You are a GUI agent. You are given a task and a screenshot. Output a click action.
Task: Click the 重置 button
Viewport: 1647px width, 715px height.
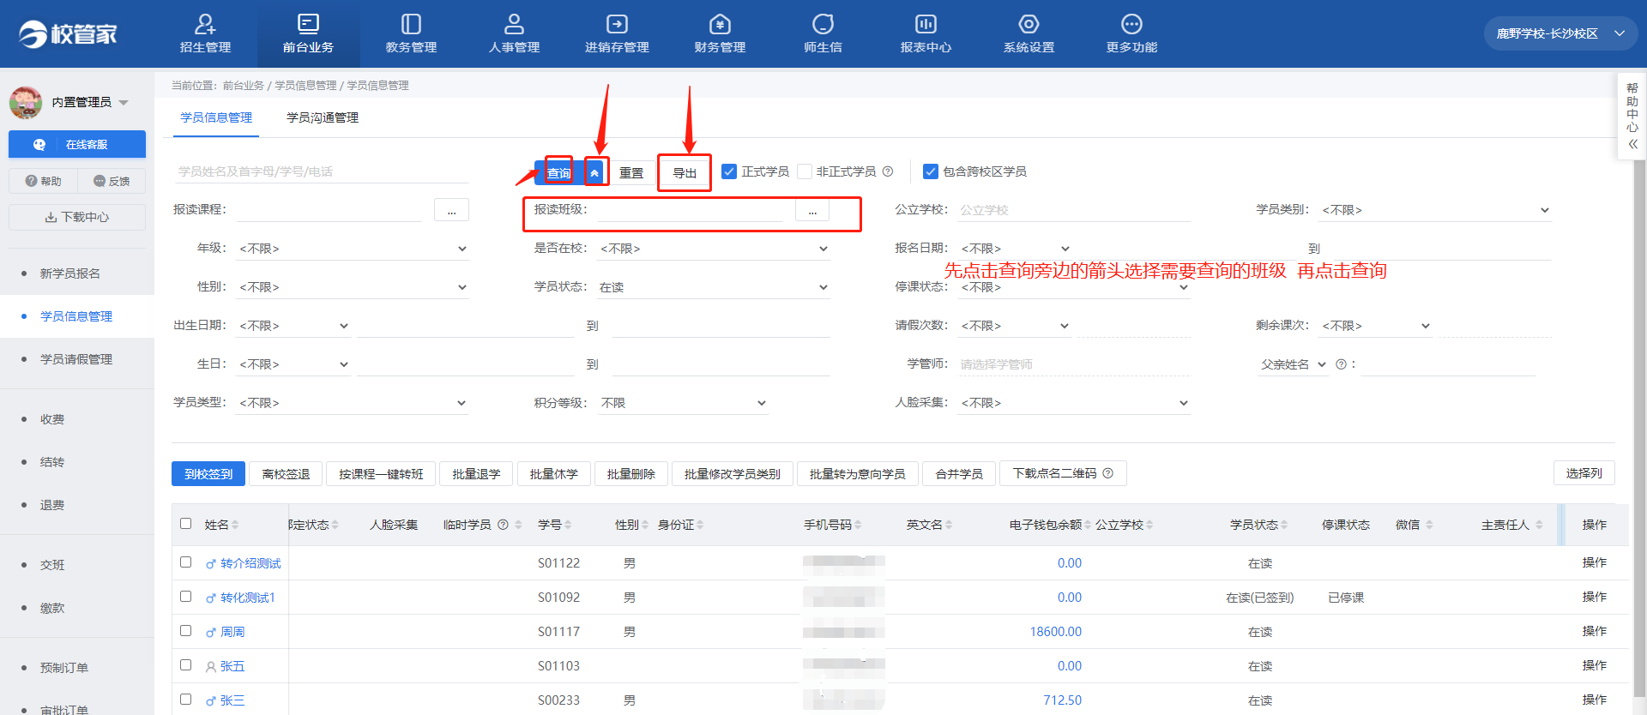pos(631,172)
